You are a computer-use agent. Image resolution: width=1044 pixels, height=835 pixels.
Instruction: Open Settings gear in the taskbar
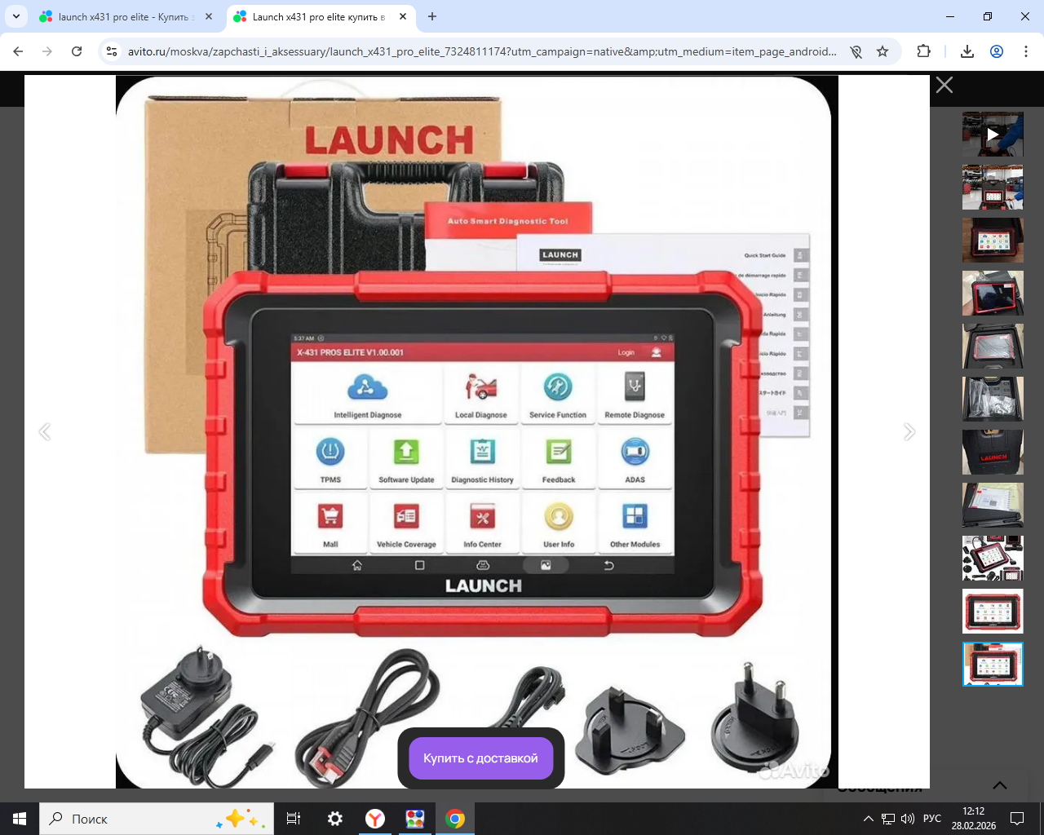(334, 819)
